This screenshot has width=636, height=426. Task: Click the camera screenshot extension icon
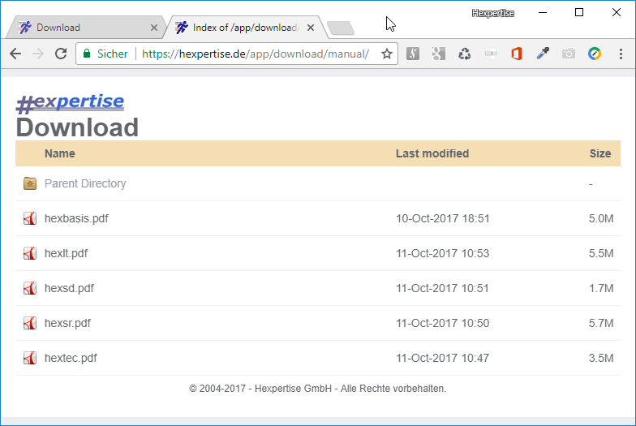[x=569, y=54]
